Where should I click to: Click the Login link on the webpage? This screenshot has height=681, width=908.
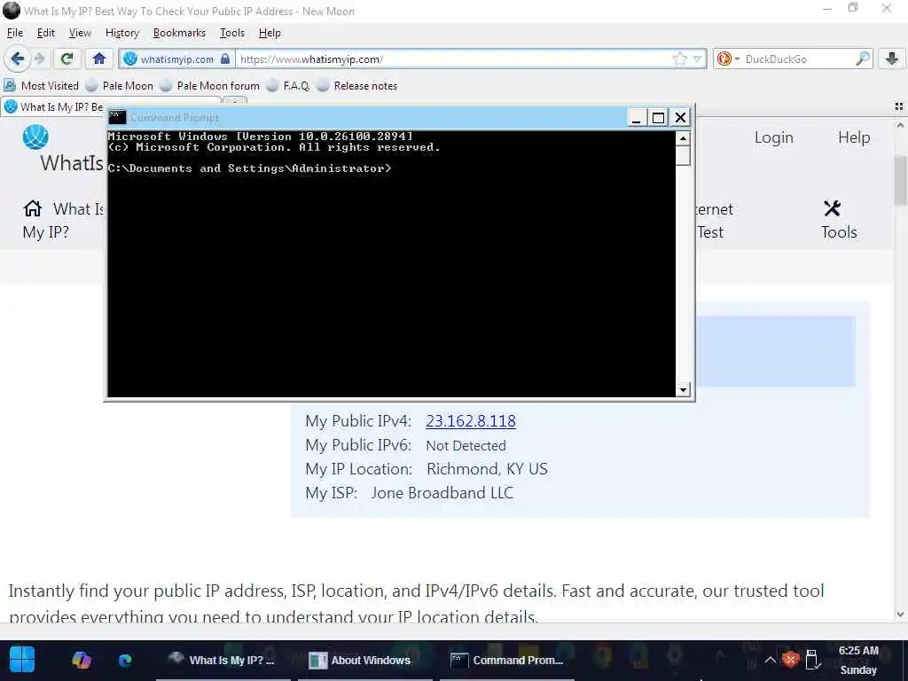click(773, 137)
